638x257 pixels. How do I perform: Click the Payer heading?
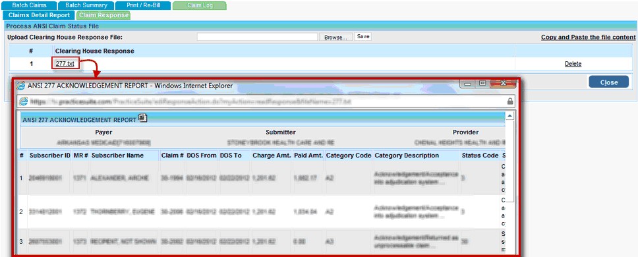pos(103,132)
